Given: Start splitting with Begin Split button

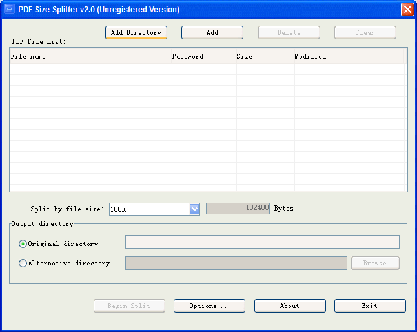Looking at the screenshot, I should click(129, 306).
